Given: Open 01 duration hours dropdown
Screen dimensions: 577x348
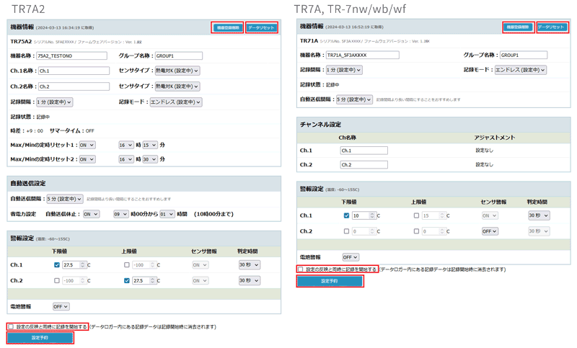Looking at the screenshot, I should point(167,214).
